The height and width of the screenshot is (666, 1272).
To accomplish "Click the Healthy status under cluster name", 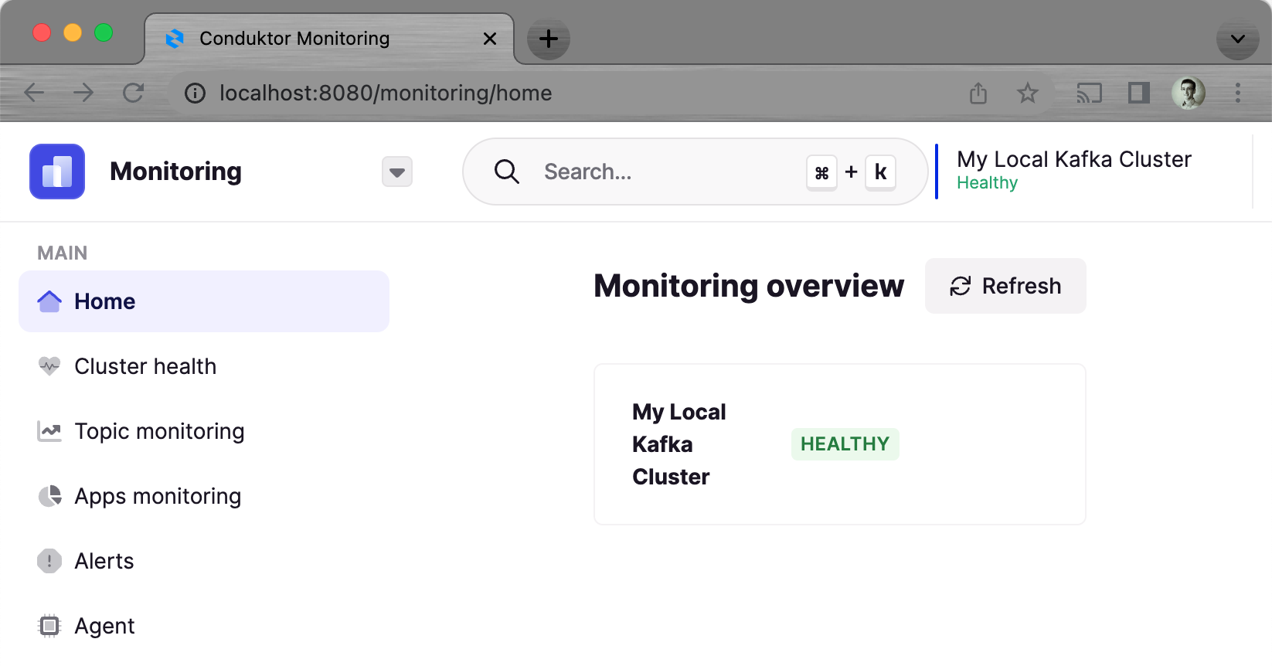I will pos(987,183).
